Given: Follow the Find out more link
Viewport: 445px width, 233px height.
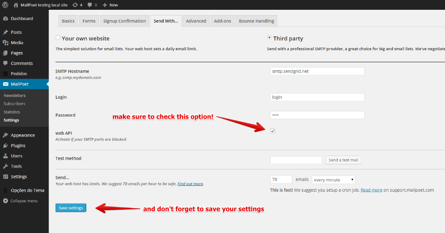Looking at the screenshot, I should tap(190, 184).
